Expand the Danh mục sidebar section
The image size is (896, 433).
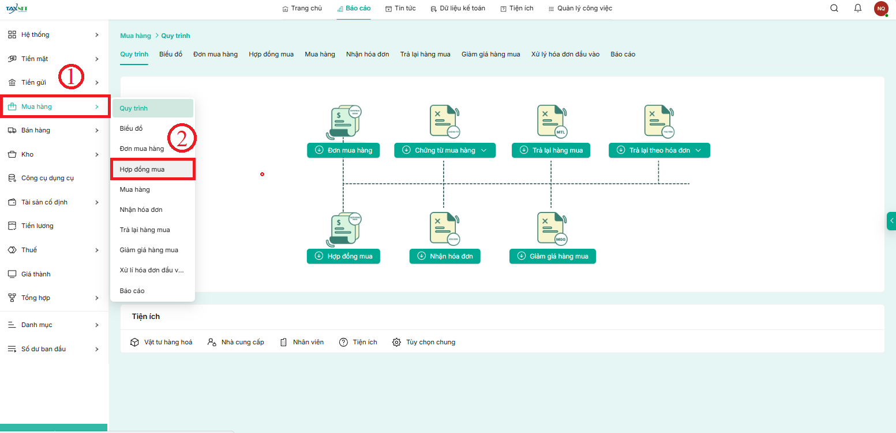pos(54,325)
